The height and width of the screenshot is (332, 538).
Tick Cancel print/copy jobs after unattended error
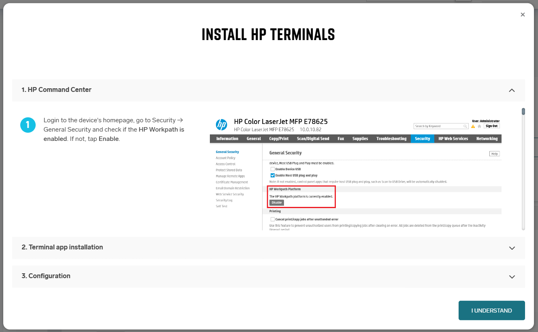(273, 219)
